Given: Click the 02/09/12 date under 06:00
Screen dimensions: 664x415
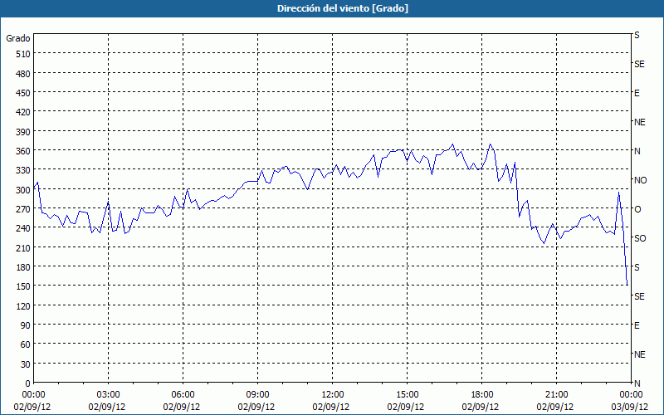Looking at the screenshot, I should point(182,407).
